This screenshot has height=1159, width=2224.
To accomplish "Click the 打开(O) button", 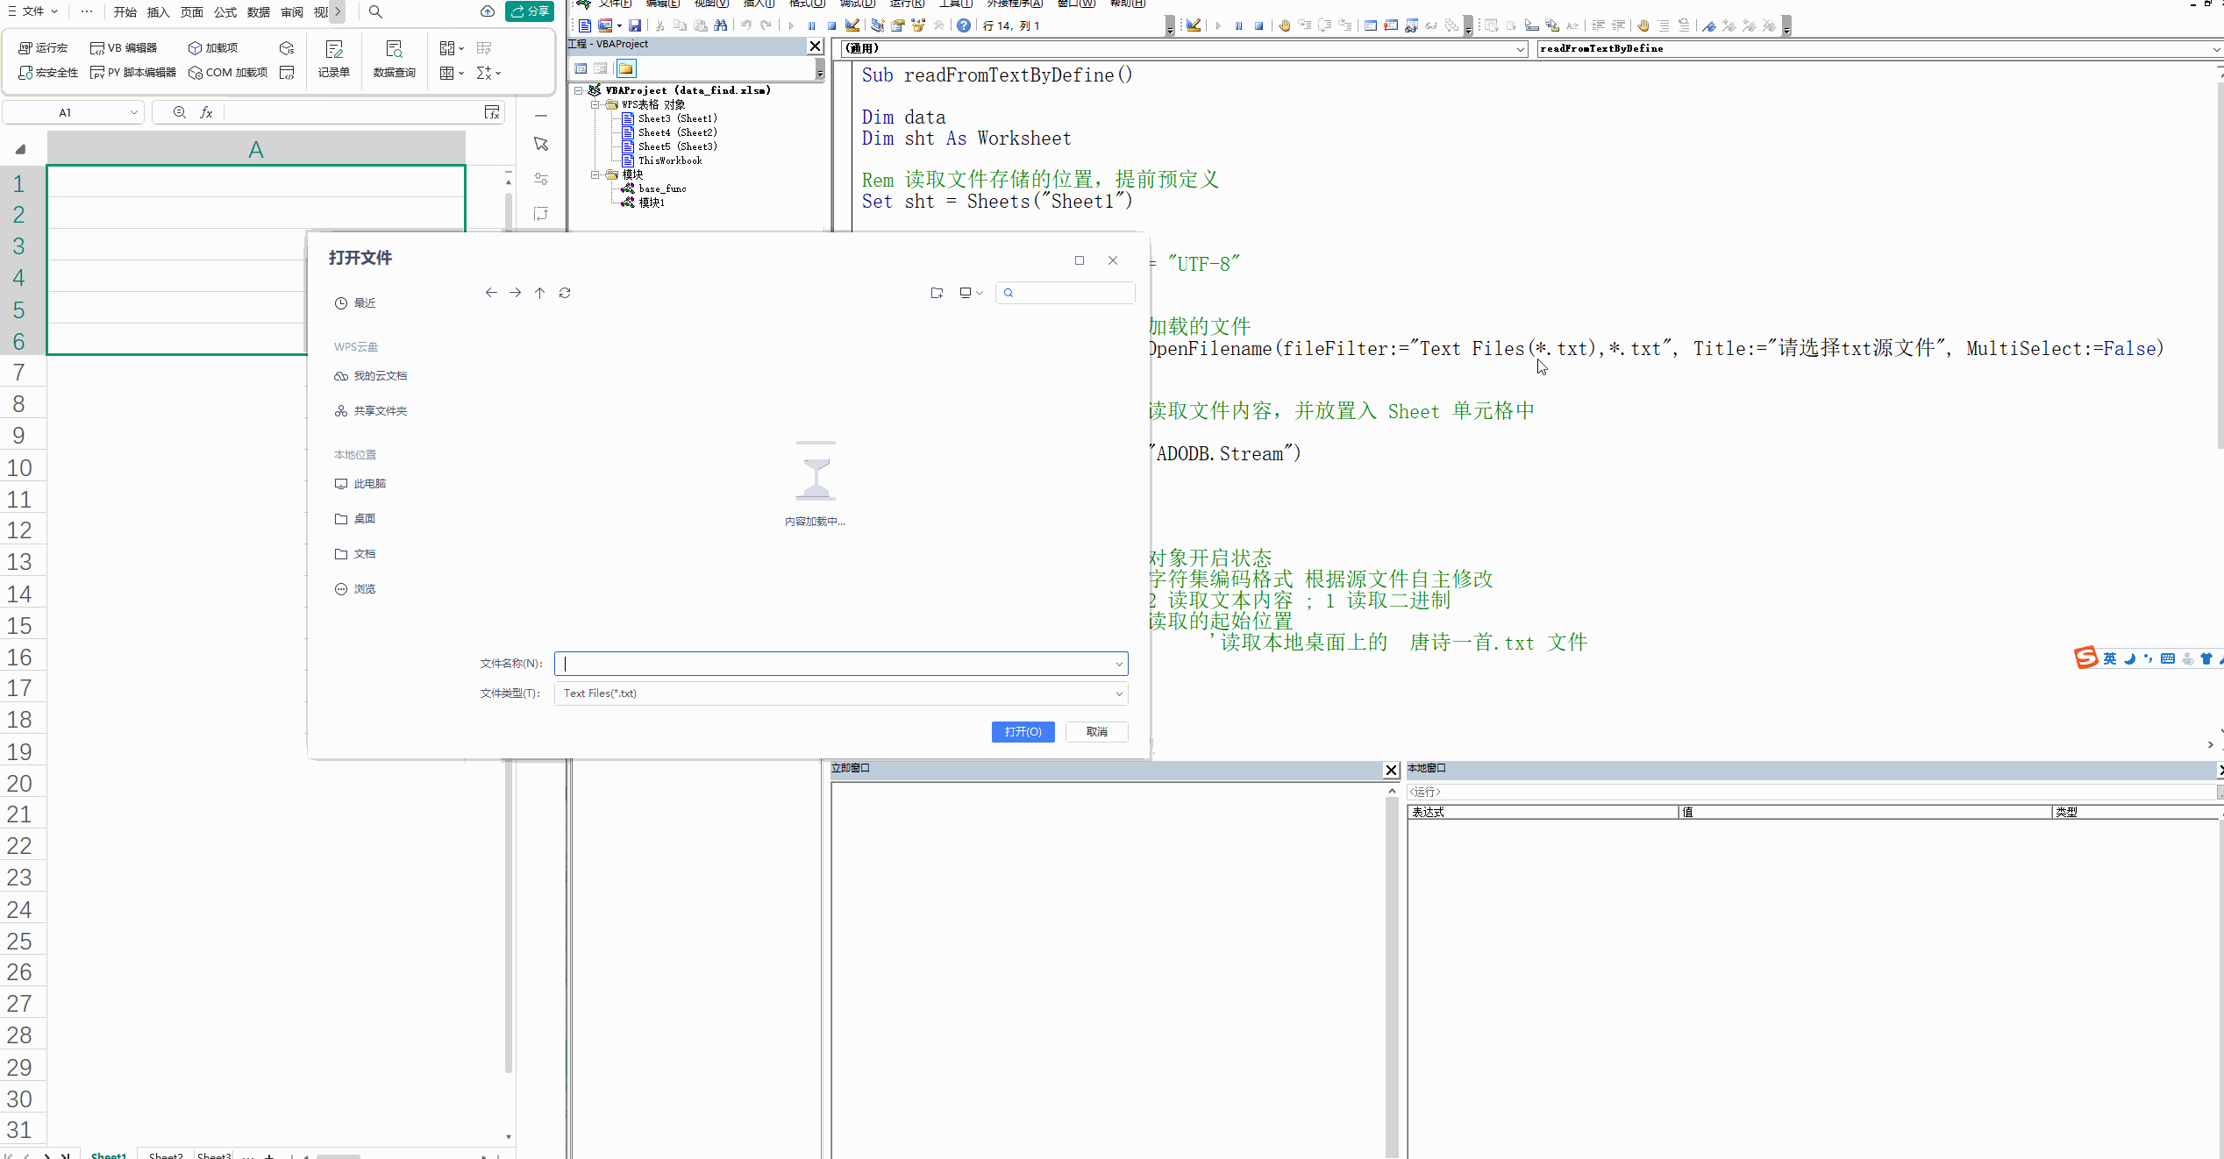I will click(1023, 732).
